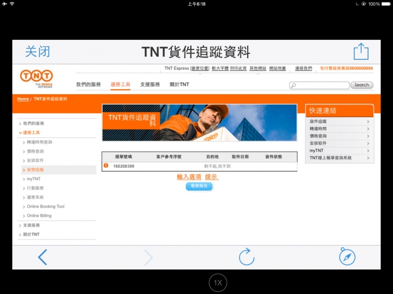The width and height of the screenshot is (393, 294).
Task: Open the 其他網站 dropdown link
Action: tap(258, 68)
